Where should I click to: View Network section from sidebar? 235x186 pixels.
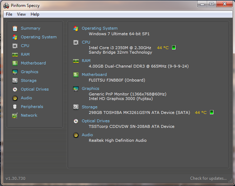(29, 115)
